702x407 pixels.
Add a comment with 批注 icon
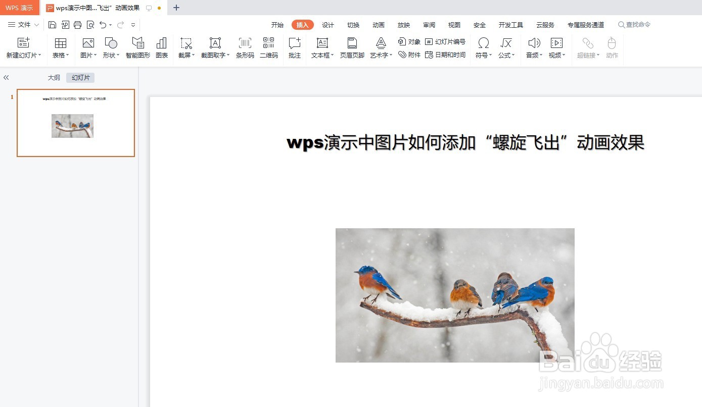(295, 43)
